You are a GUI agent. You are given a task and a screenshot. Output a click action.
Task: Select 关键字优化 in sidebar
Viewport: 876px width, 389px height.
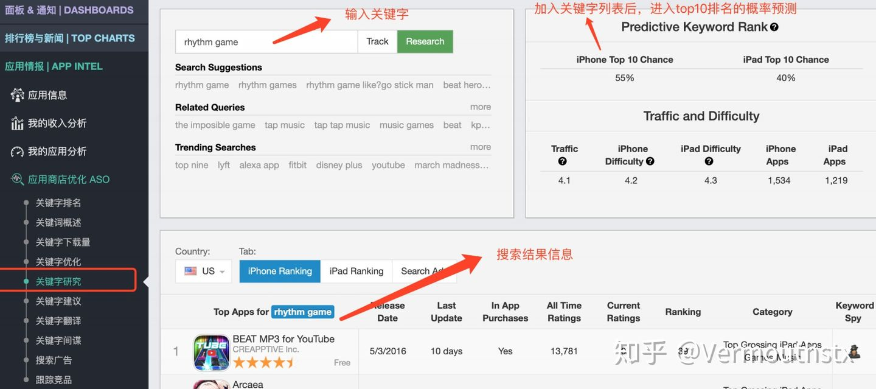tap(58, 262)
